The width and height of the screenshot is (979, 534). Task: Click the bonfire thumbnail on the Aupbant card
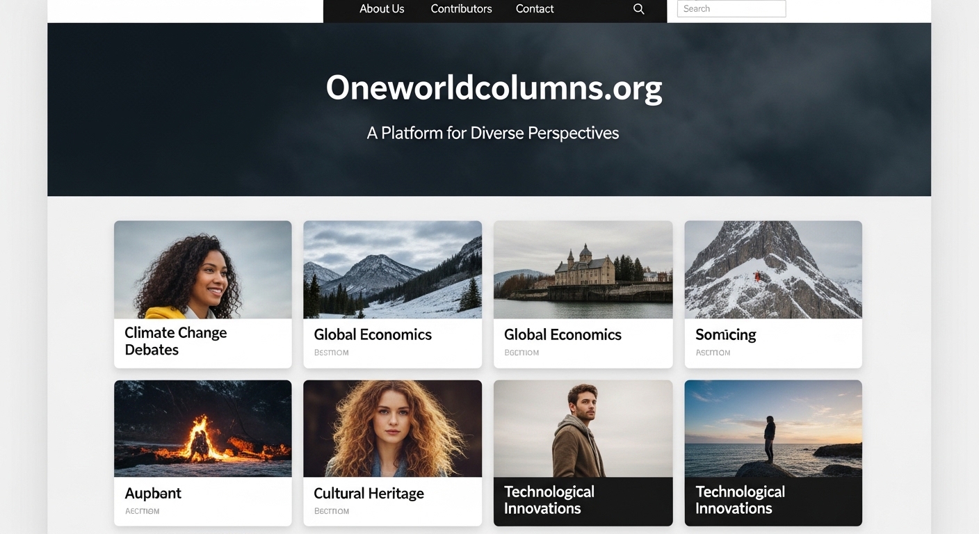(202, 428)
